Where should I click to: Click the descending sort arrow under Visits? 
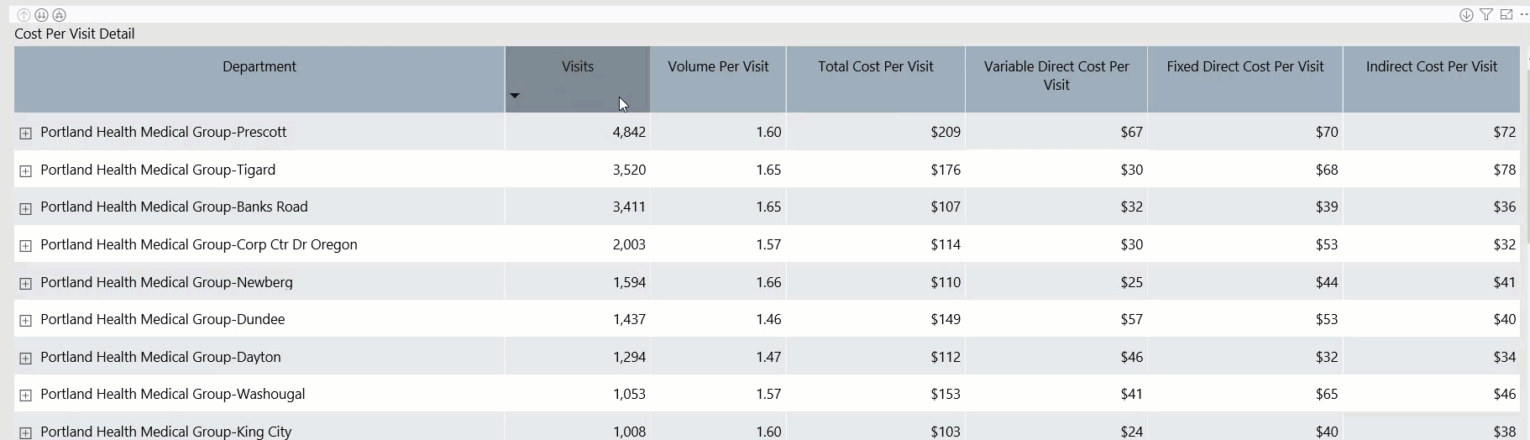[515, 96]
